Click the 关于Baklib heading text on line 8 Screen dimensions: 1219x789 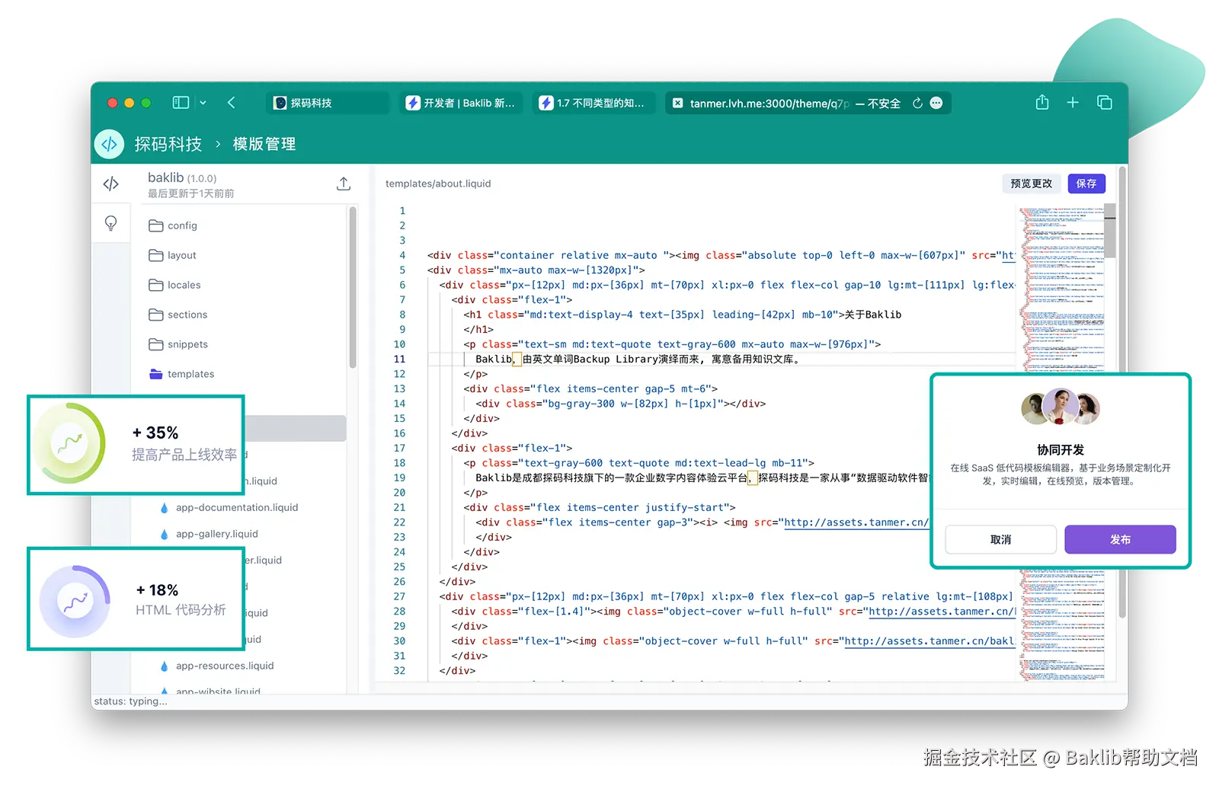[872, 315]
